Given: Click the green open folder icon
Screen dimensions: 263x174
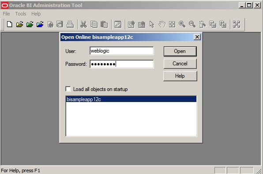Looking at the screenshot, I should pos(30,24).
